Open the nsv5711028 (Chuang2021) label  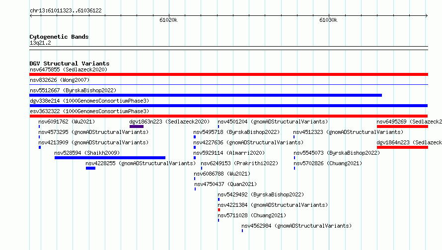pos(252,215)
